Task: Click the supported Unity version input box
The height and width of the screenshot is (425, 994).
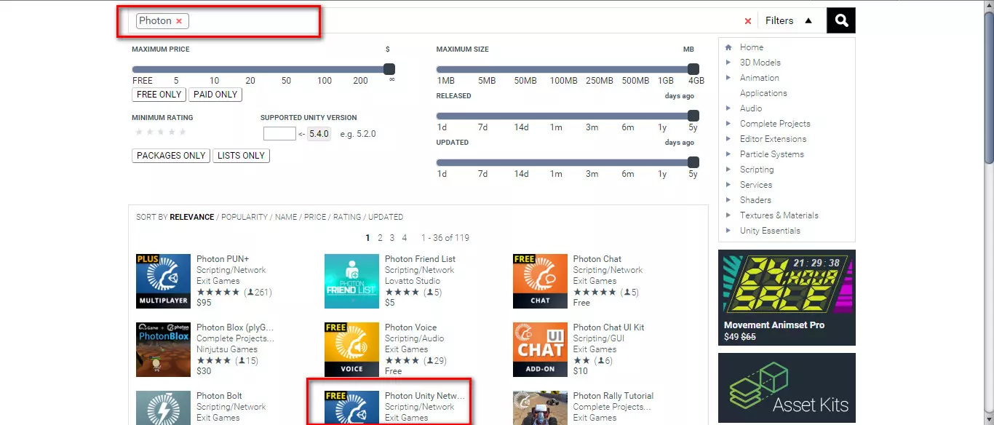Action: [x=279, y=134]
